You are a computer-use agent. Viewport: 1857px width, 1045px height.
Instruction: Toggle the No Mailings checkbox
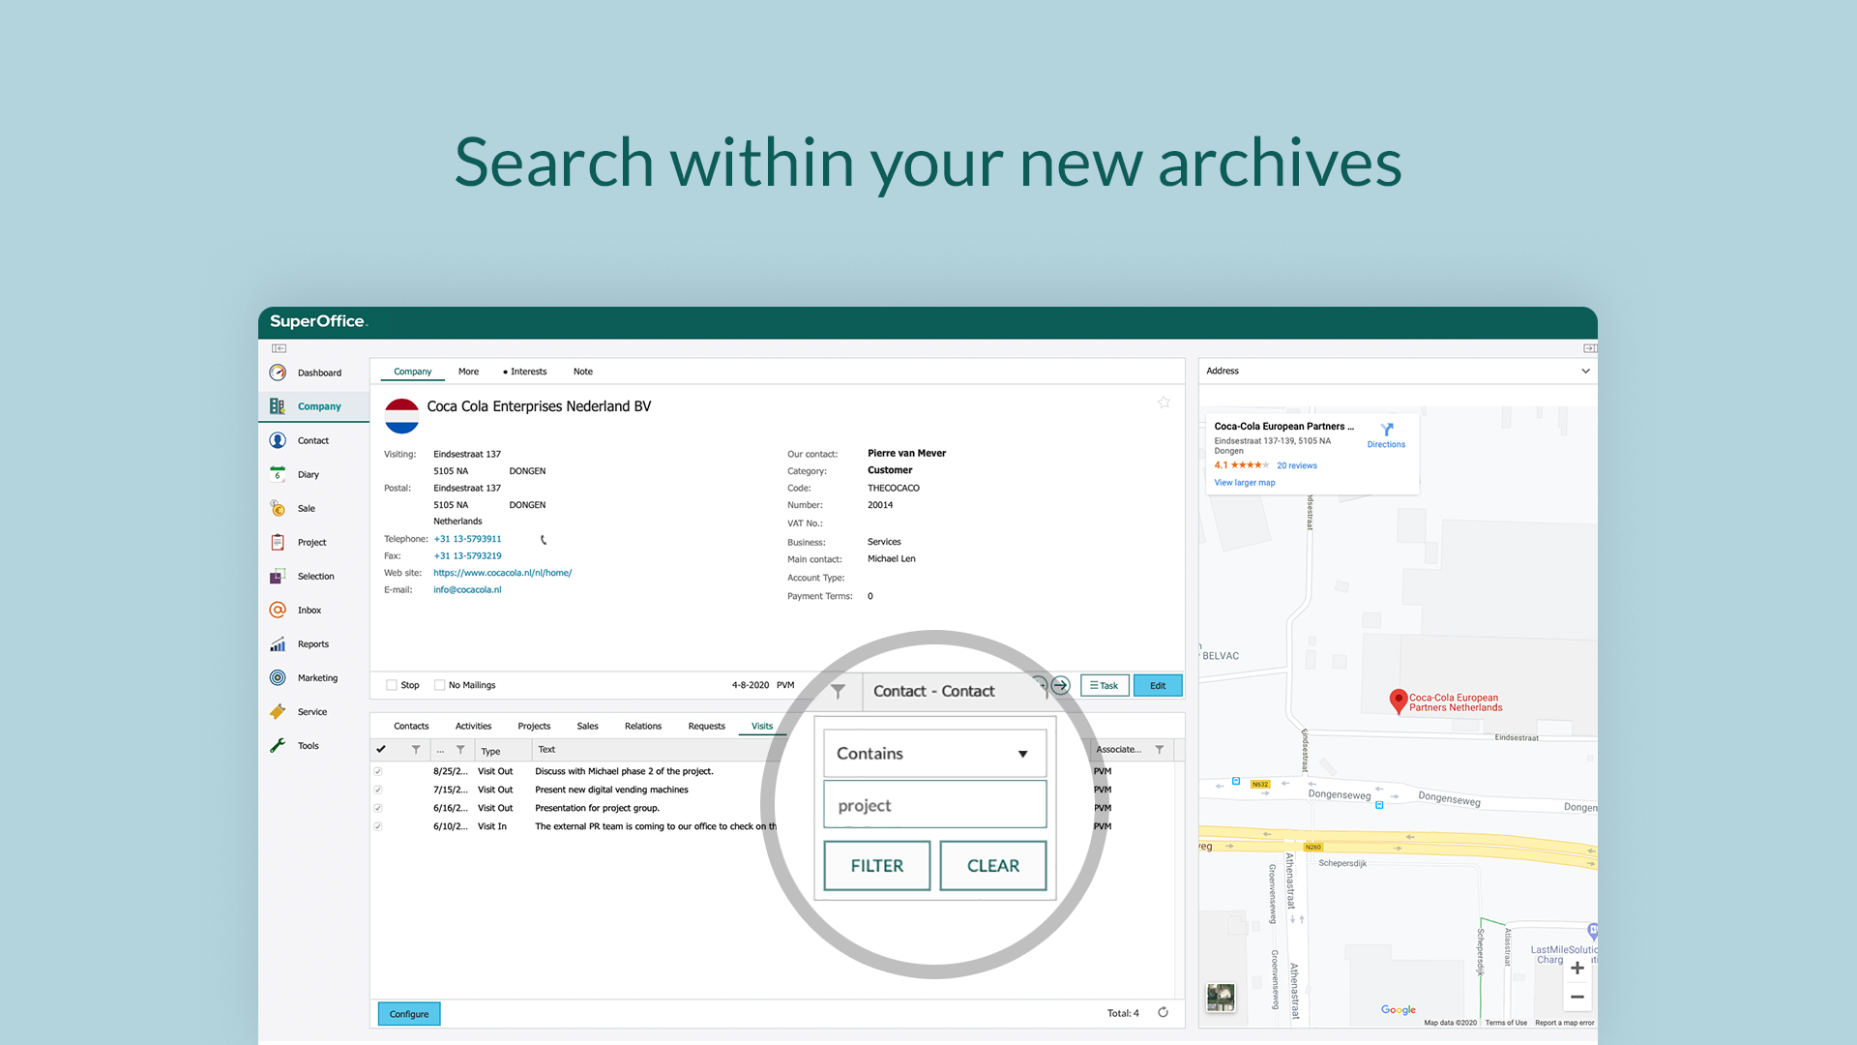(x=440, y=685)
